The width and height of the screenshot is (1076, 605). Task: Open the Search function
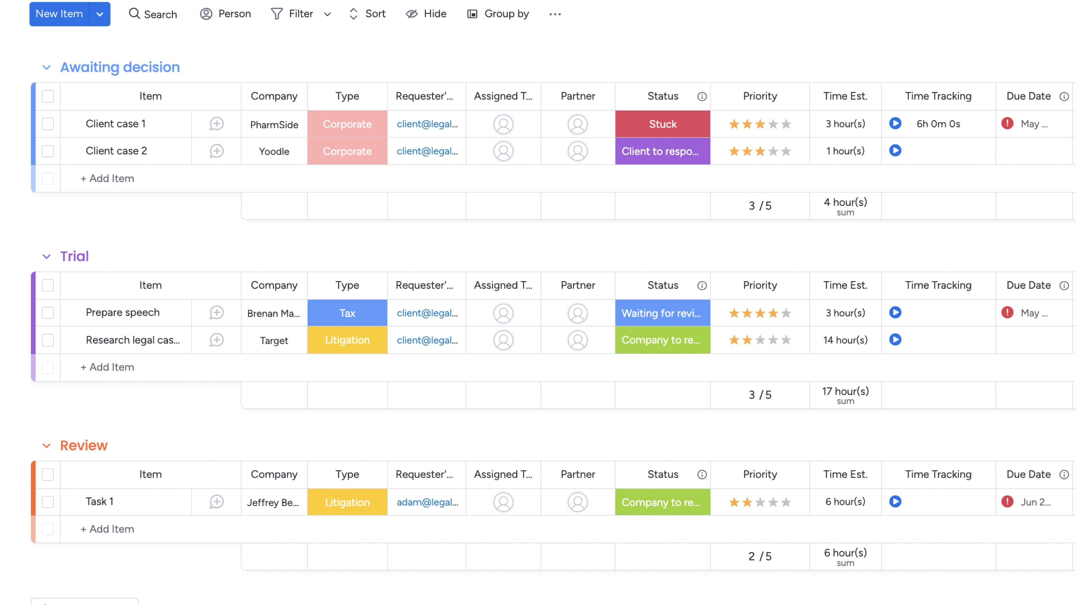pos(153,14)
